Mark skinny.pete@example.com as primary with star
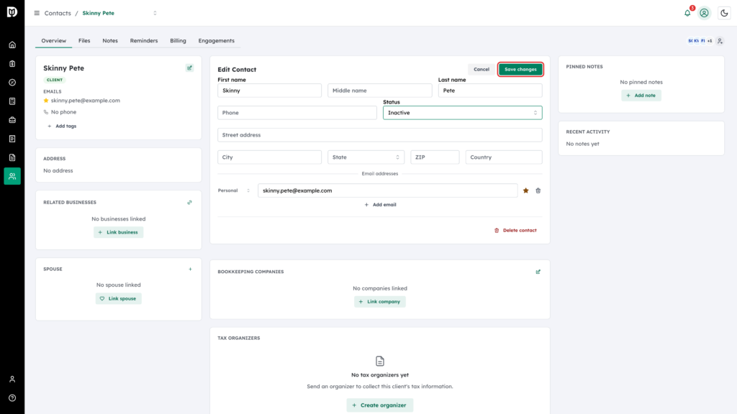The image size is (737, 414). point(526,190)
